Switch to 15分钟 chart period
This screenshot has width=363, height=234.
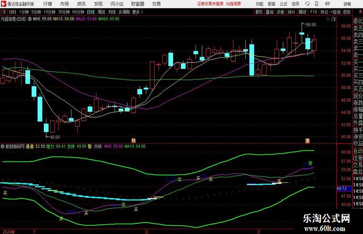click(x=49, y=12)
